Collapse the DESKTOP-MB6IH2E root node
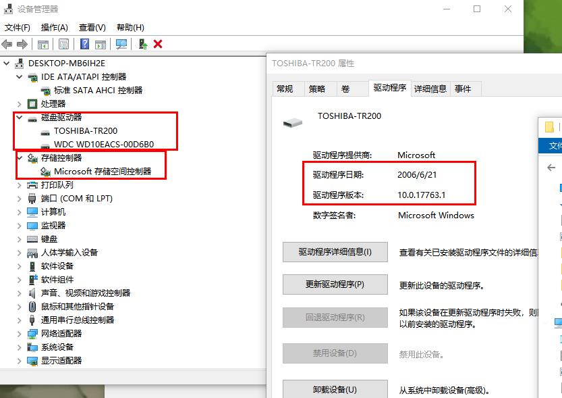The height and width of the screenshot is (398, 562). tap(7, 64)
